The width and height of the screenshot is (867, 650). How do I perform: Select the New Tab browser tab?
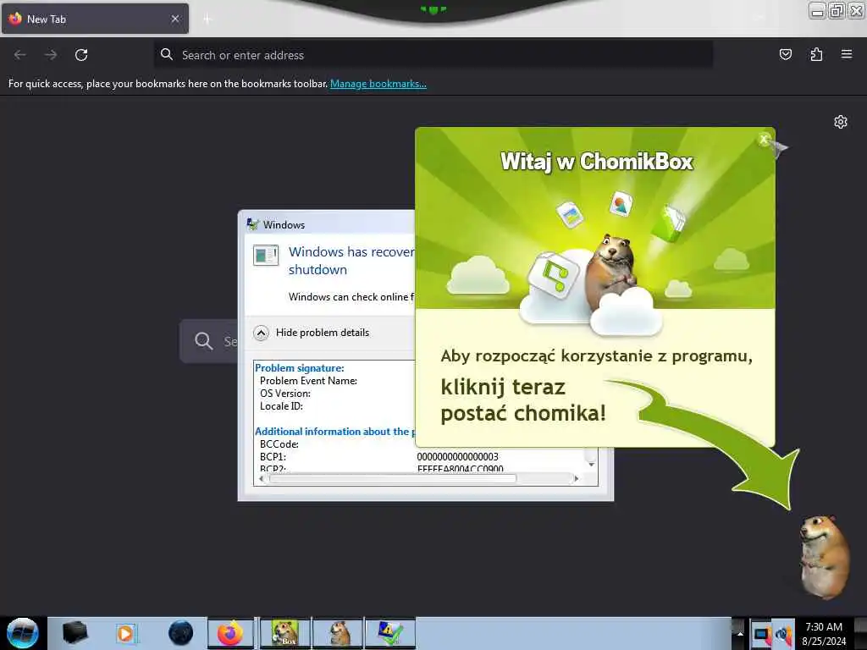point(95,19)
